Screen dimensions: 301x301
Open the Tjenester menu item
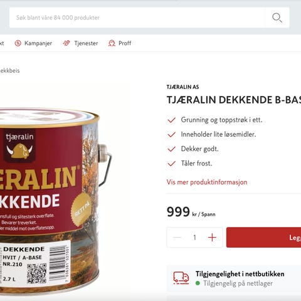[80, 43]
